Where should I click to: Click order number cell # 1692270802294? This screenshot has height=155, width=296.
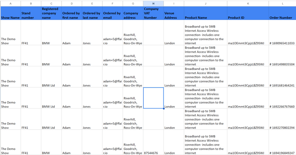coord(282,119)
